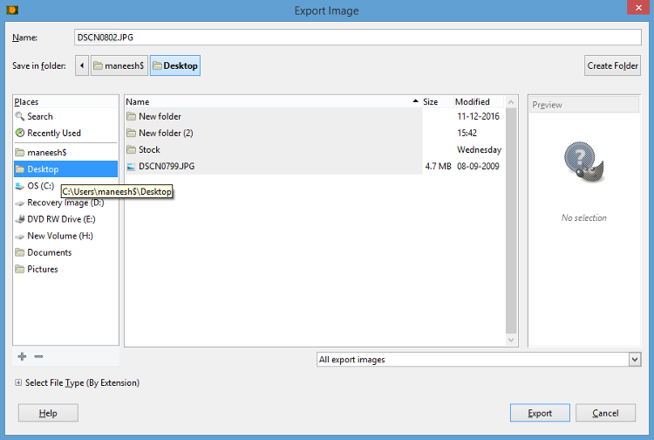The height and width of the screenshot is (440, 654).
Task: Click the 15:42 modified time cell
Action: point(467,134)
